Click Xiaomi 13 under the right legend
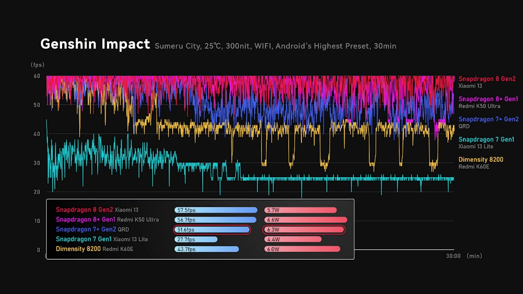Image resolution: width=523 pixels, height=294 pixels. 470,86
